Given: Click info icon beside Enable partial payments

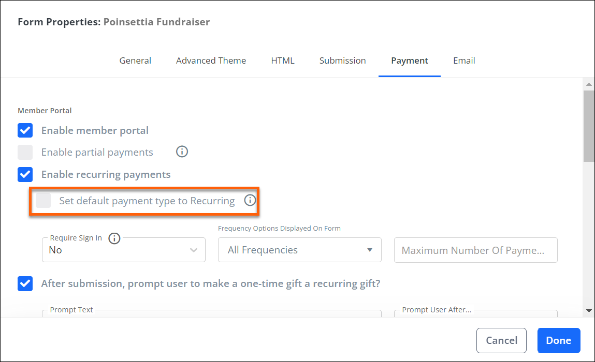Looking at the screenshot, I should point(182,152).
